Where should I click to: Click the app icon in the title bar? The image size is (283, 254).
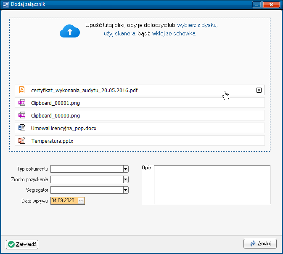click(5, 5)
